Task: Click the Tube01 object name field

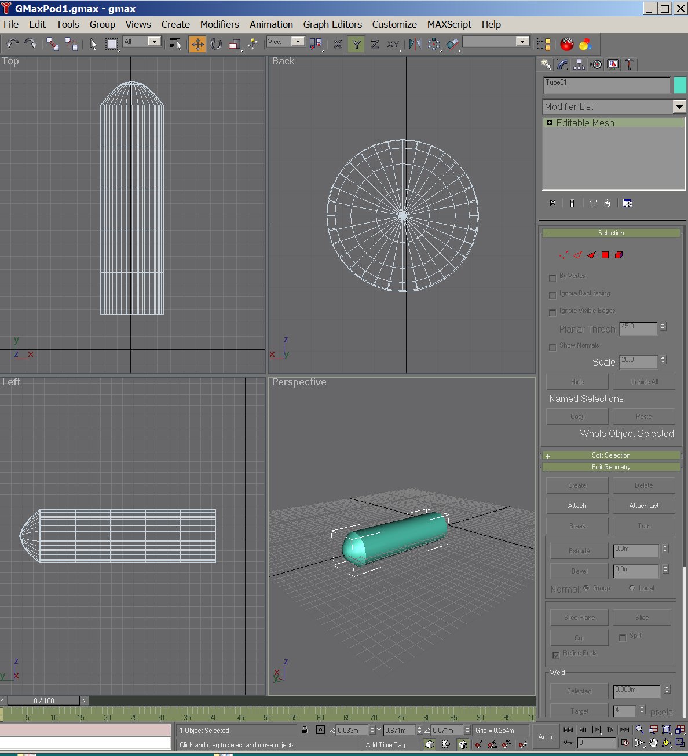Action: (x=606, y=85)
